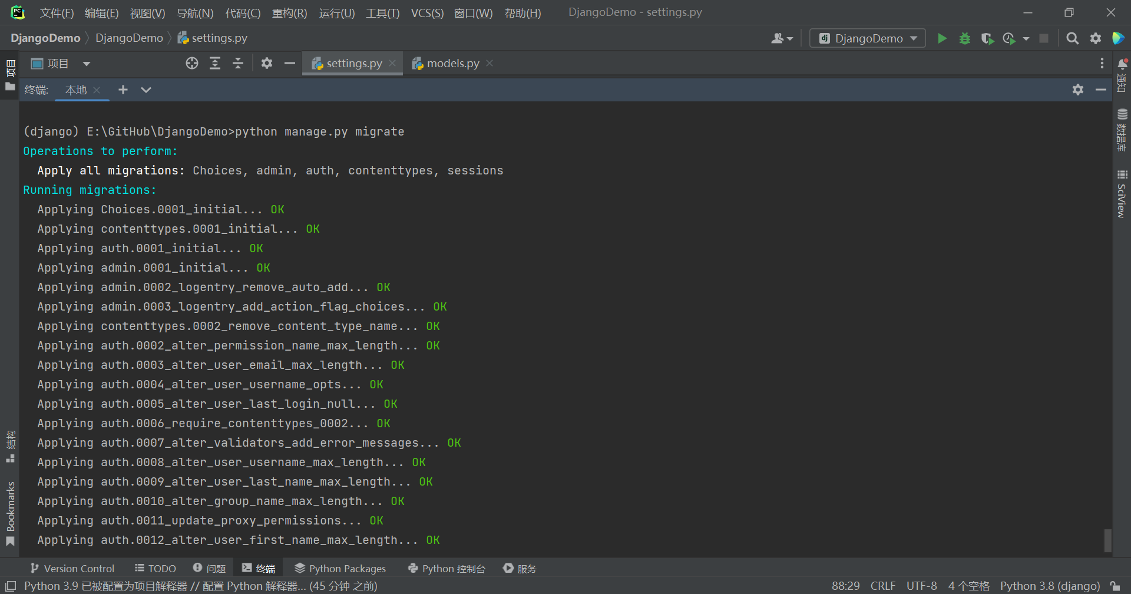Screen dimensions: 1131x594
Task: Open the File menu
Action: (x=57, y=13)
